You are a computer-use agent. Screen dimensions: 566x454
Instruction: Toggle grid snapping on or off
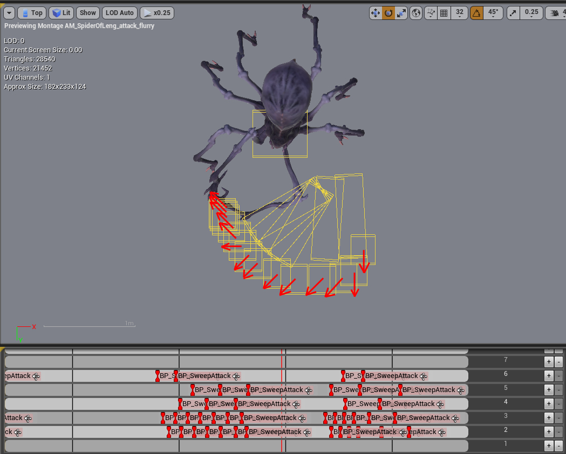click(x=444, y=13)
